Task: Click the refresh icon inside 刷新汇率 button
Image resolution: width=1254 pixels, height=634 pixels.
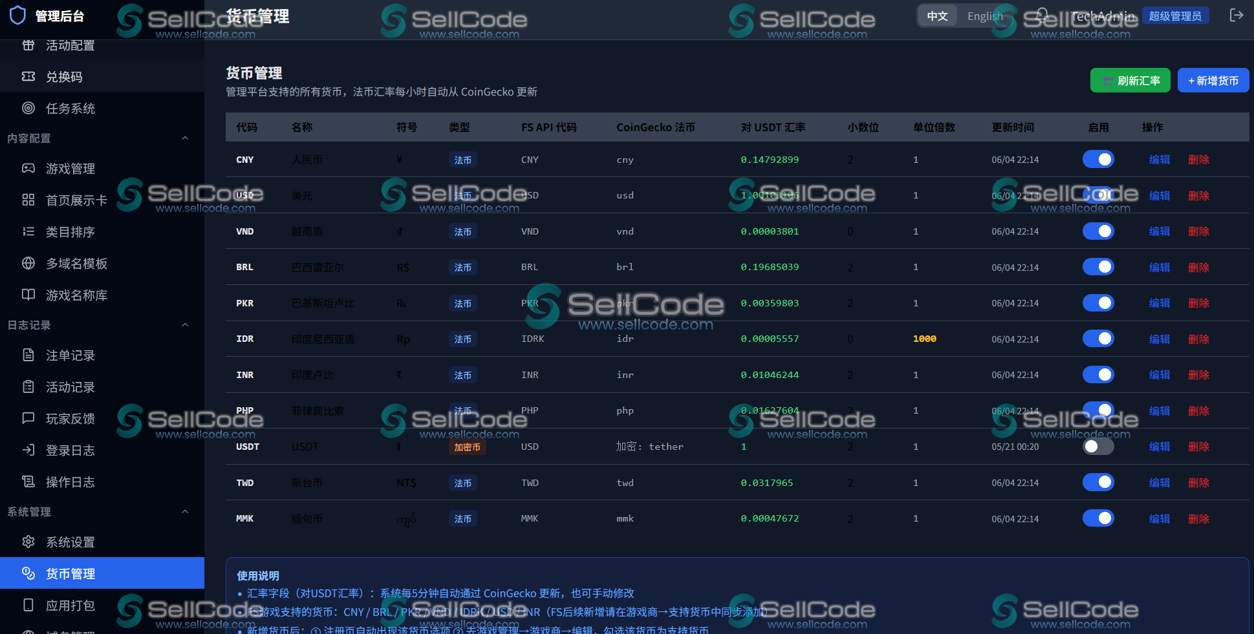Action: click(1107, 81)
